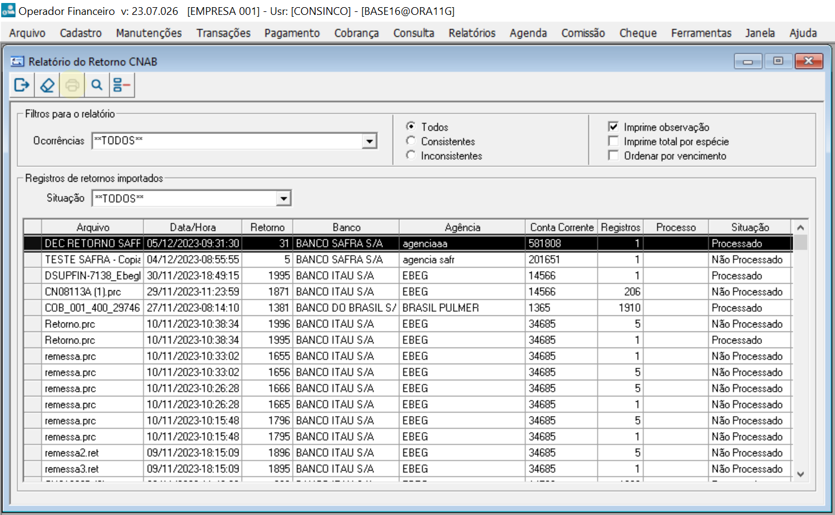Select the Todos radio button
Screen dimensions: 835x515
pos(411,126)
